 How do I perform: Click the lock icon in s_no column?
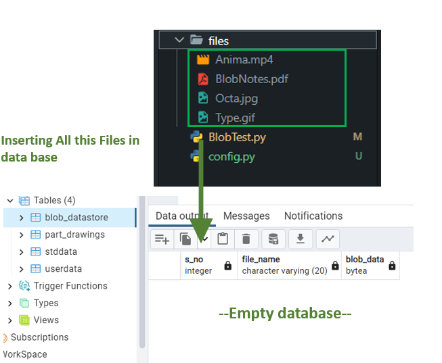pos(227,265)
